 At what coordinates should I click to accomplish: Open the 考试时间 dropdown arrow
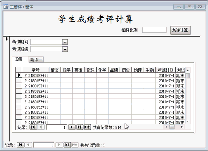tap(65, 42)
